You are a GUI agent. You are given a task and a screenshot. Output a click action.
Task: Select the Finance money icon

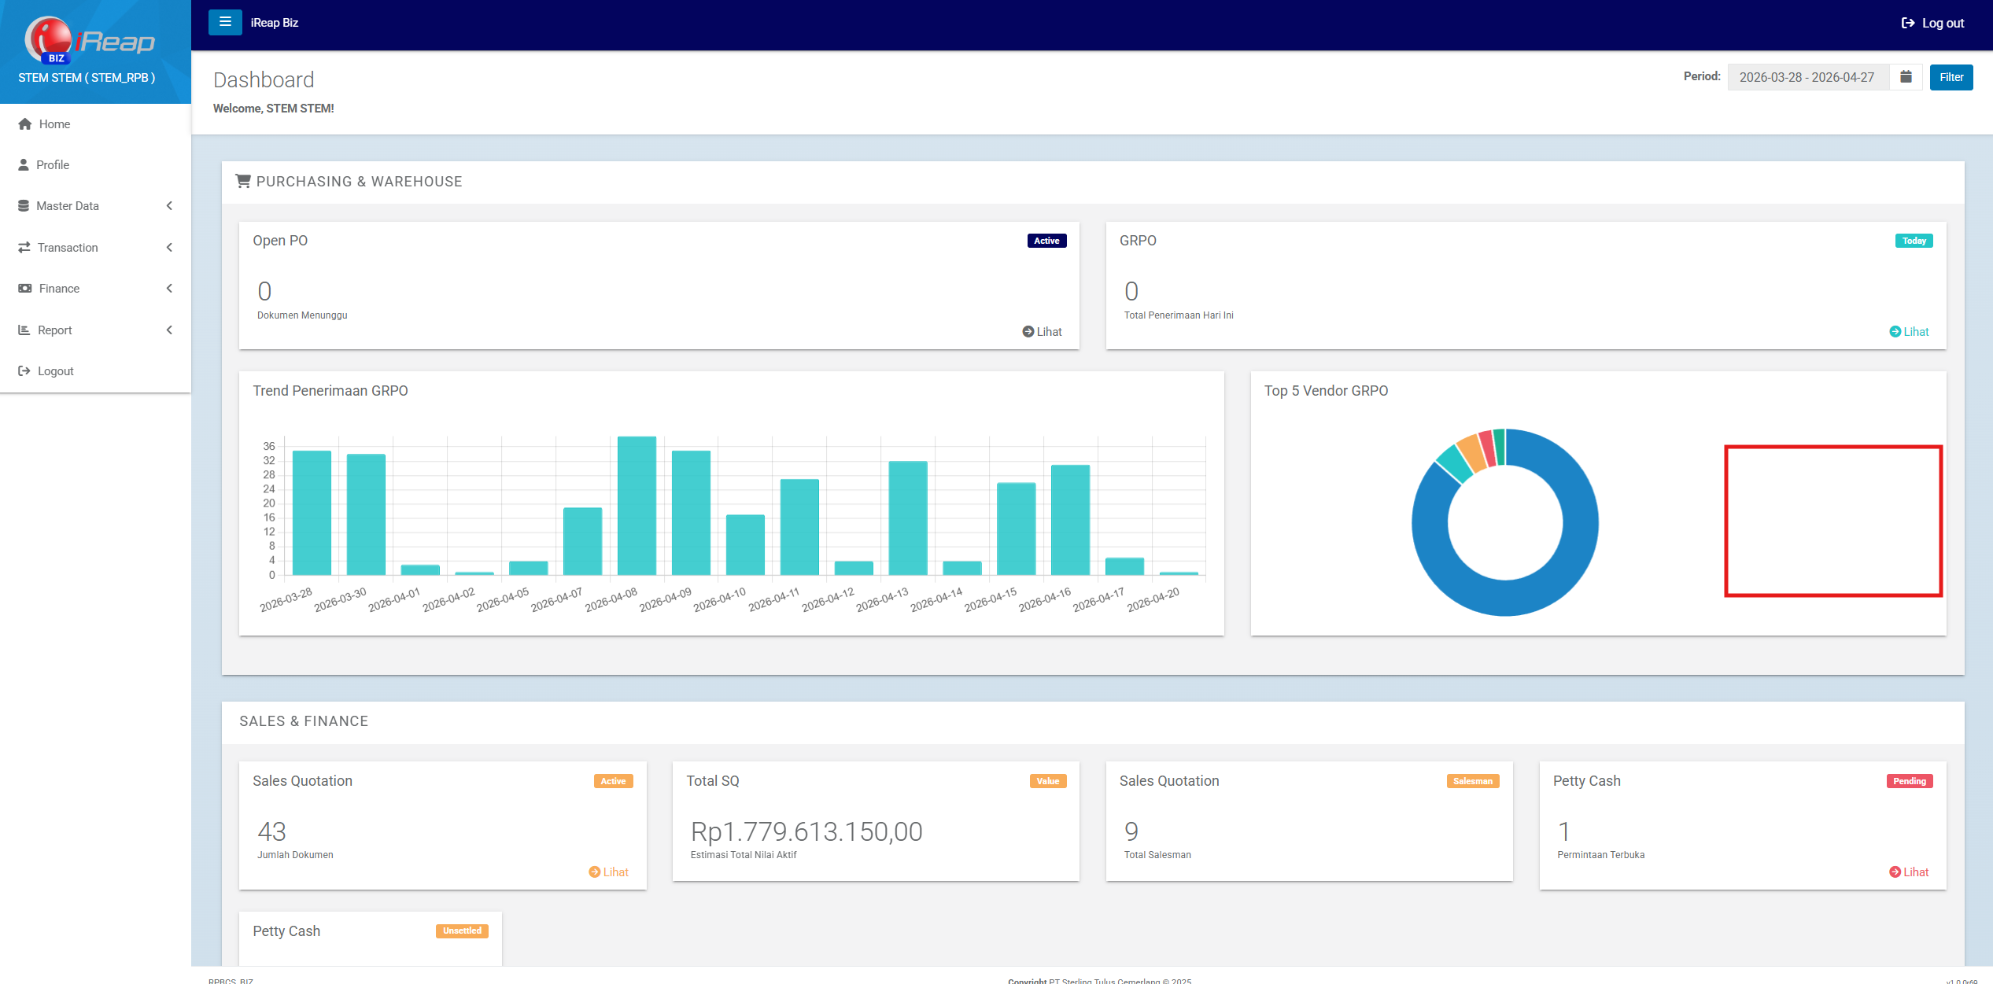click(24, 288)
